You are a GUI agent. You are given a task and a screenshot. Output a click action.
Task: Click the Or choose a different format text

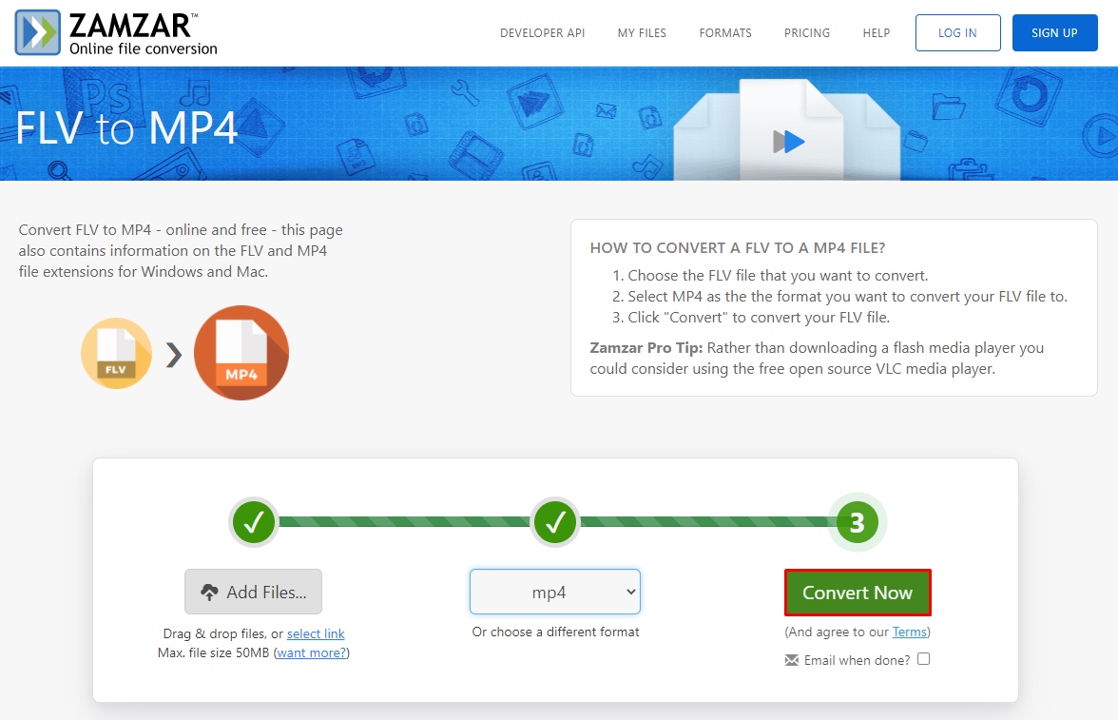pyautogui.click(x=555, y=632)
